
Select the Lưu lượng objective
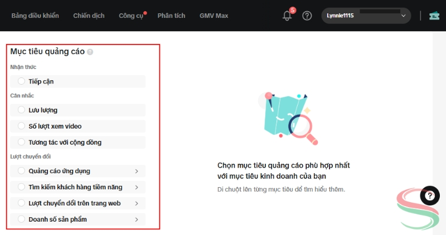[22, 110]
